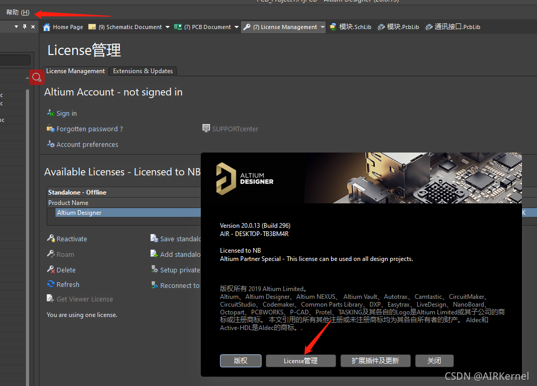Expand the PCB Document dropdown arrow
Viewport: 537px width, 386px height.
tap(236, 27)
